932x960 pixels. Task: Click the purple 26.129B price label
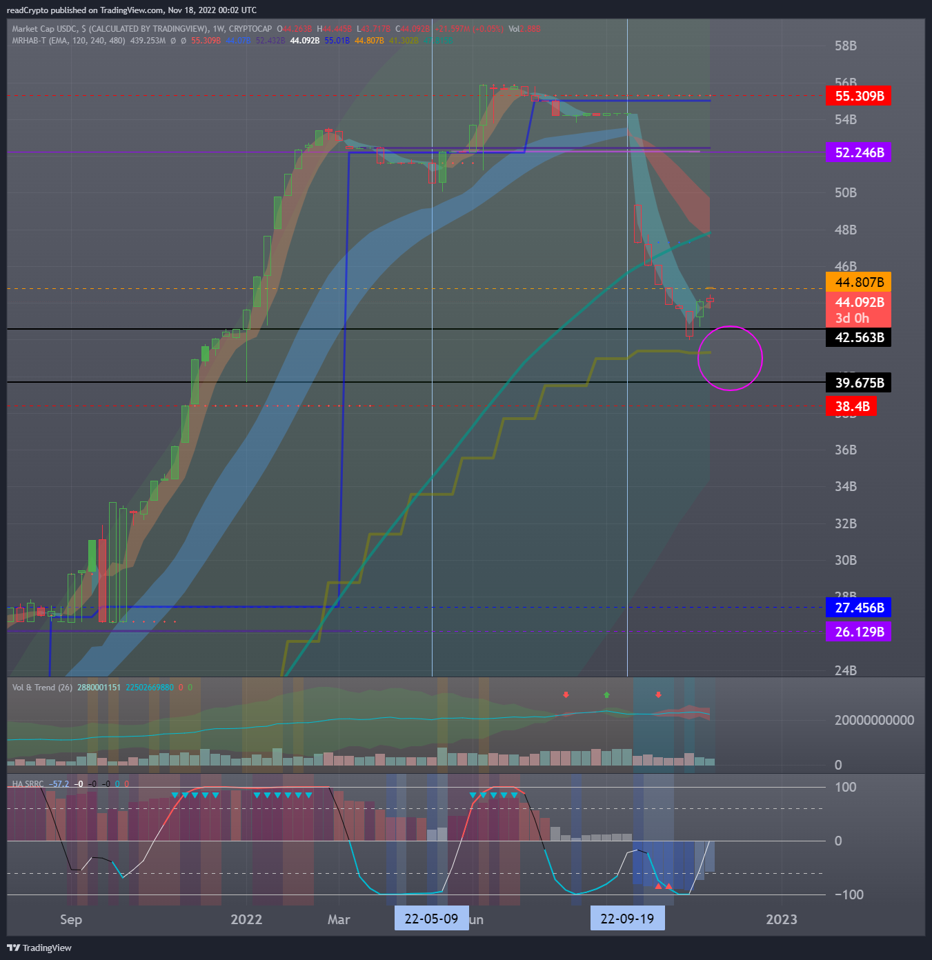[x=858, y=632]
